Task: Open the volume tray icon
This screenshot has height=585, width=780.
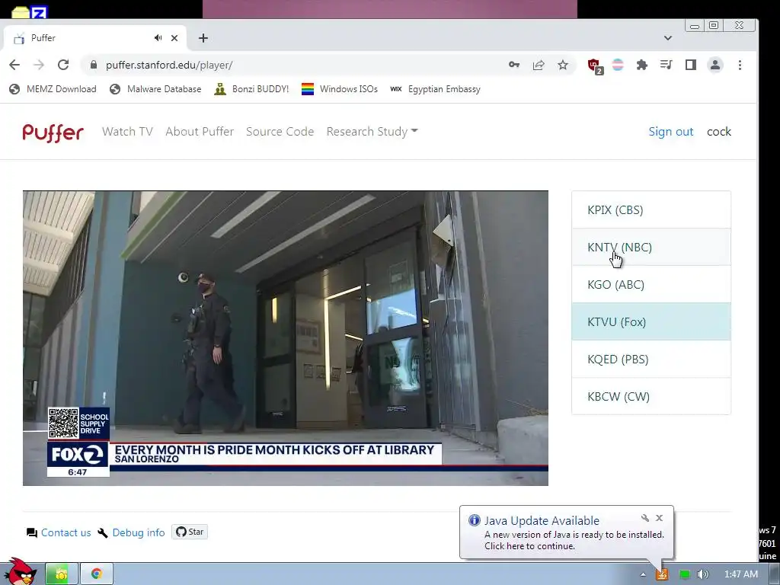Action: (x=703, y=574)
